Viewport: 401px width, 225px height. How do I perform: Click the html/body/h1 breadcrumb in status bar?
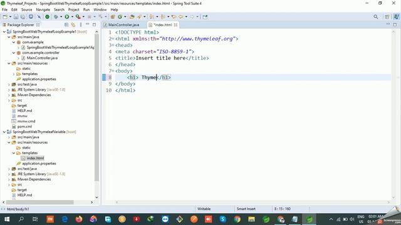(x=18, y=209)
